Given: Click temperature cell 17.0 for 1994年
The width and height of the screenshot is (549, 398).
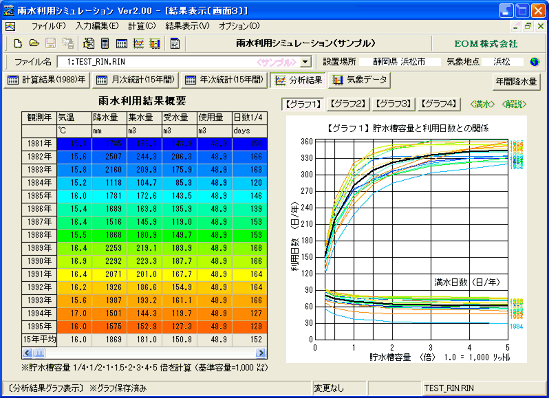Looking at the screenshot, I should point(74,313).
